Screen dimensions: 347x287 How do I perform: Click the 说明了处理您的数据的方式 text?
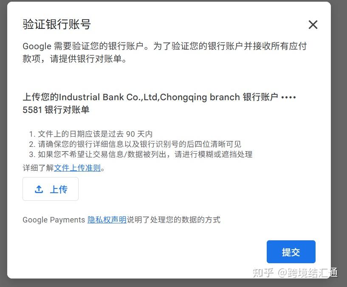173,220
